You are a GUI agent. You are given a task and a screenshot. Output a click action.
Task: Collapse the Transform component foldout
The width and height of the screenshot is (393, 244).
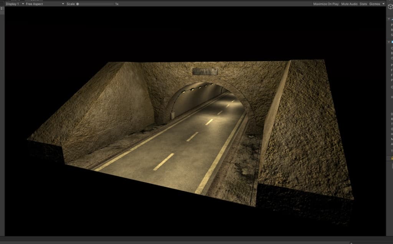coord(388,18)
